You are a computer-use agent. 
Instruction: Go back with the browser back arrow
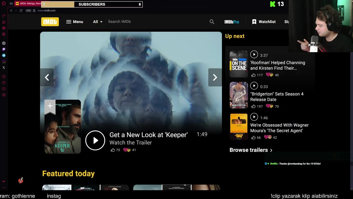pos(11,11)
